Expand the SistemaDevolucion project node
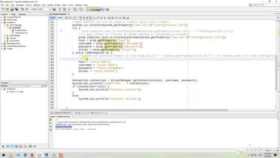 tap(2, 43)
